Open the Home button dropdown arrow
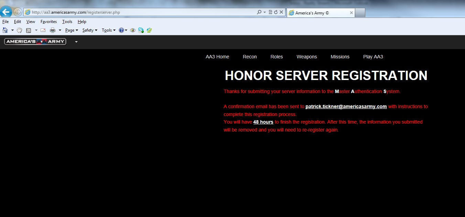465x217 pixels. pos(12,30)
